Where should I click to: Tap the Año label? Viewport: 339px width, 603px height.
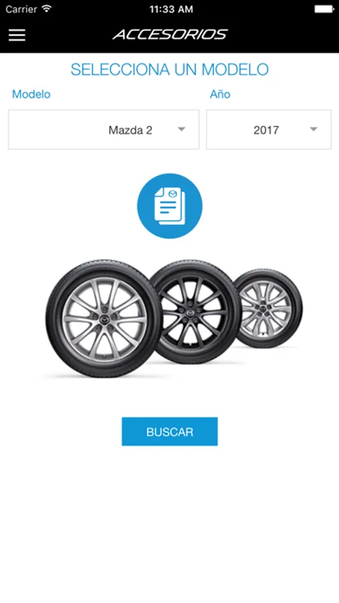click(x=220, y=94)
